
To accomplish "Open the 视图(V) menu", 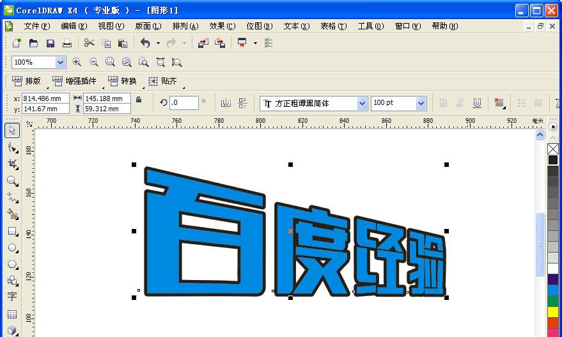I will (x=111, y=26).
